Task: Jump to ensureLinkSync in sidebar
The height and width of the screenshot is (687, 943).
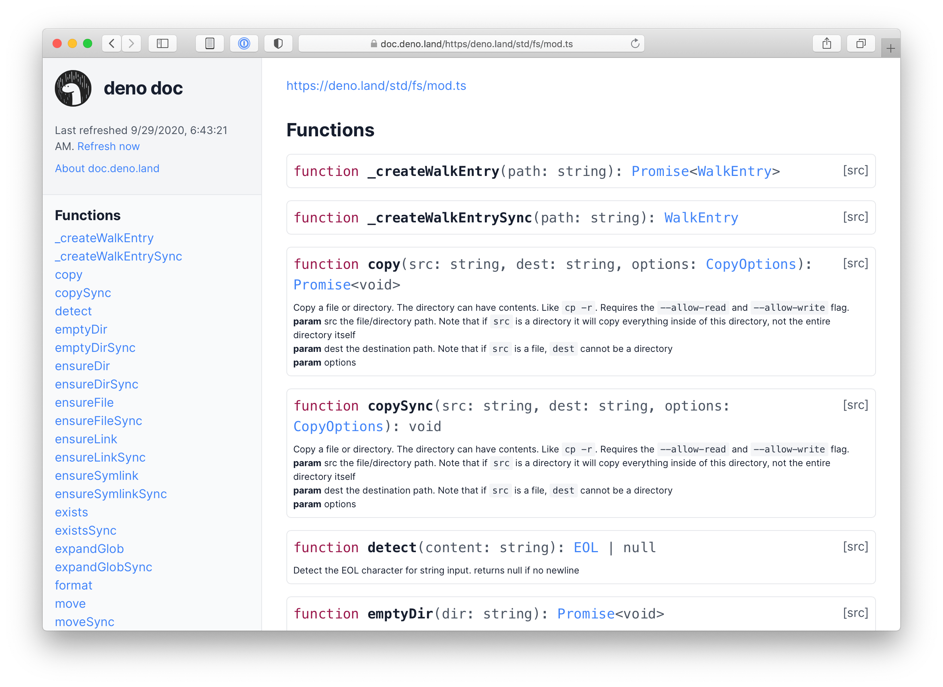Action: pyautogui.click(x=100, y=457)
